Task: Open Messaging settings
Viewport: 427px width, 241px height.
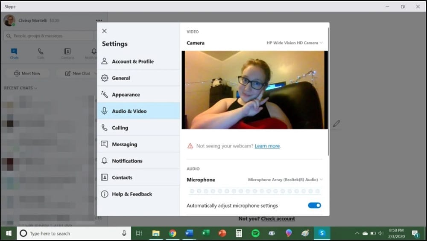Action: point(138,144)
